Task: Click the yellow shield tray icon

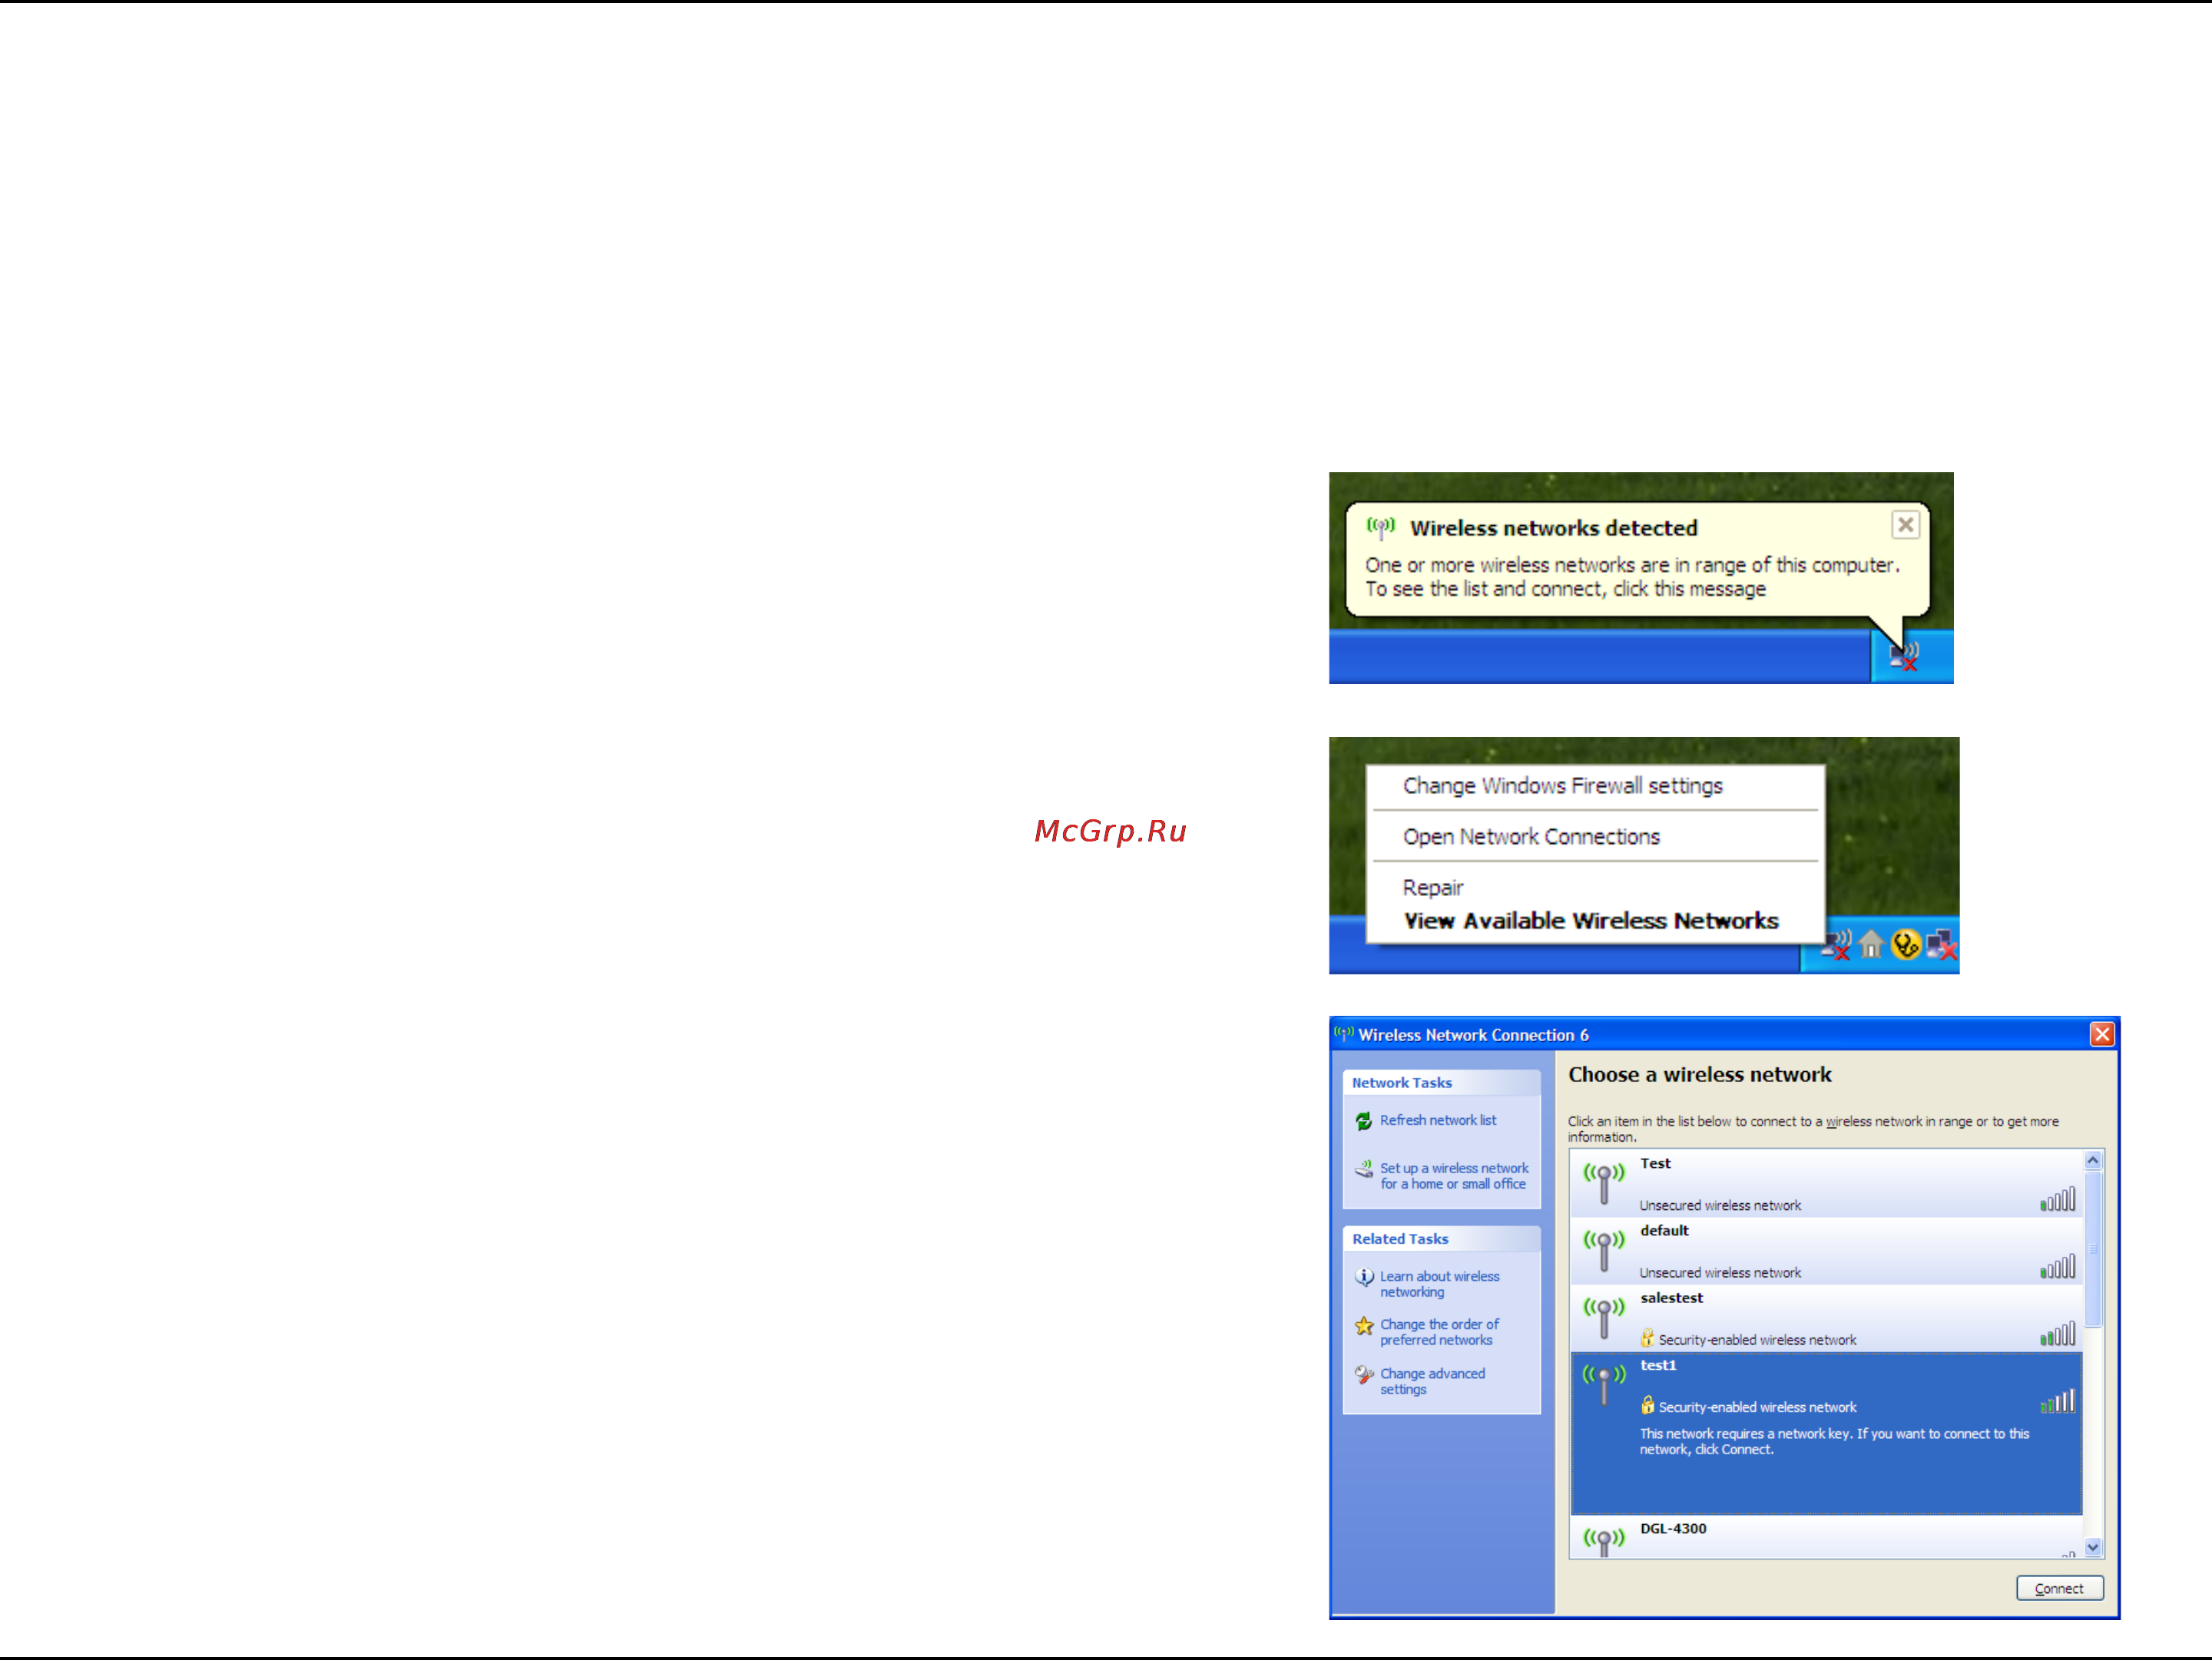Action: click(x=1906, y=944)
